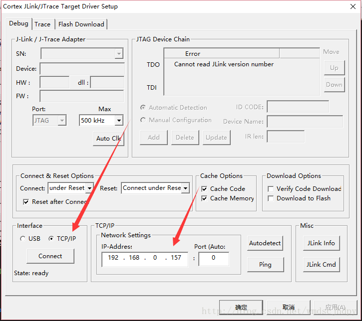Click the Autodetect button
This screenshot has width=362, height=321.
265,243
